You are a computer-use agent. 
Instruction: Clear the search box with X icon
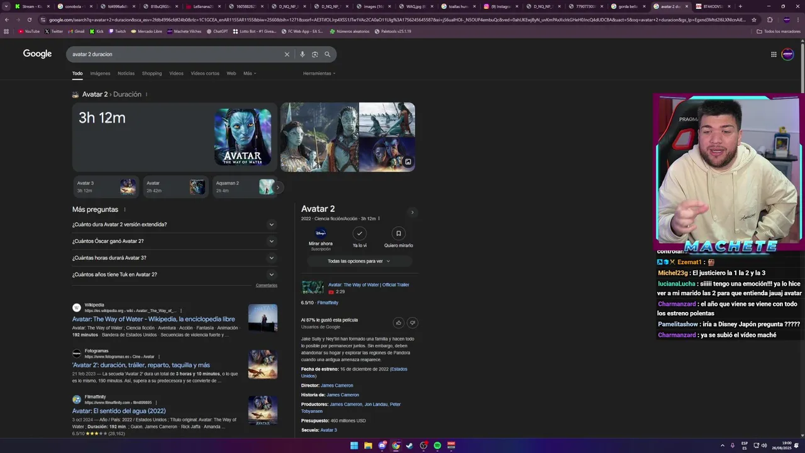[287, 54]
